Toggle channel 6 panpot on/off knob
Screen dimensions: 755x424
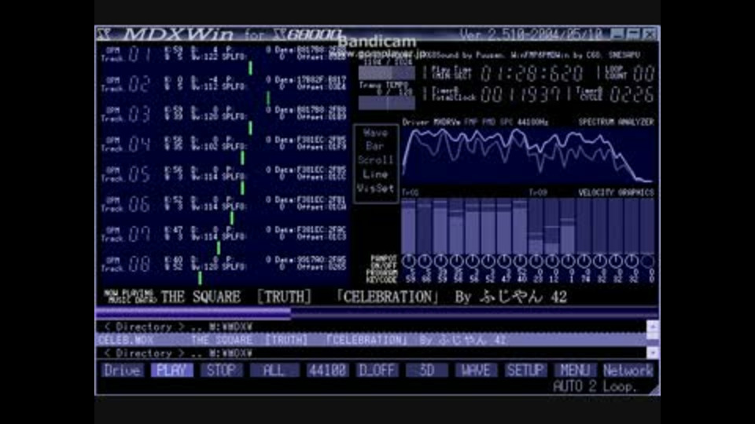click(488, 261)
